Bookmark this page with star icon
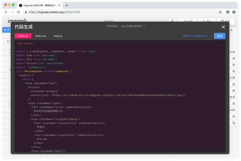Image resolution: width=241 pixels, height=161 pixels. pyautogui.click(x=220, y=12)
